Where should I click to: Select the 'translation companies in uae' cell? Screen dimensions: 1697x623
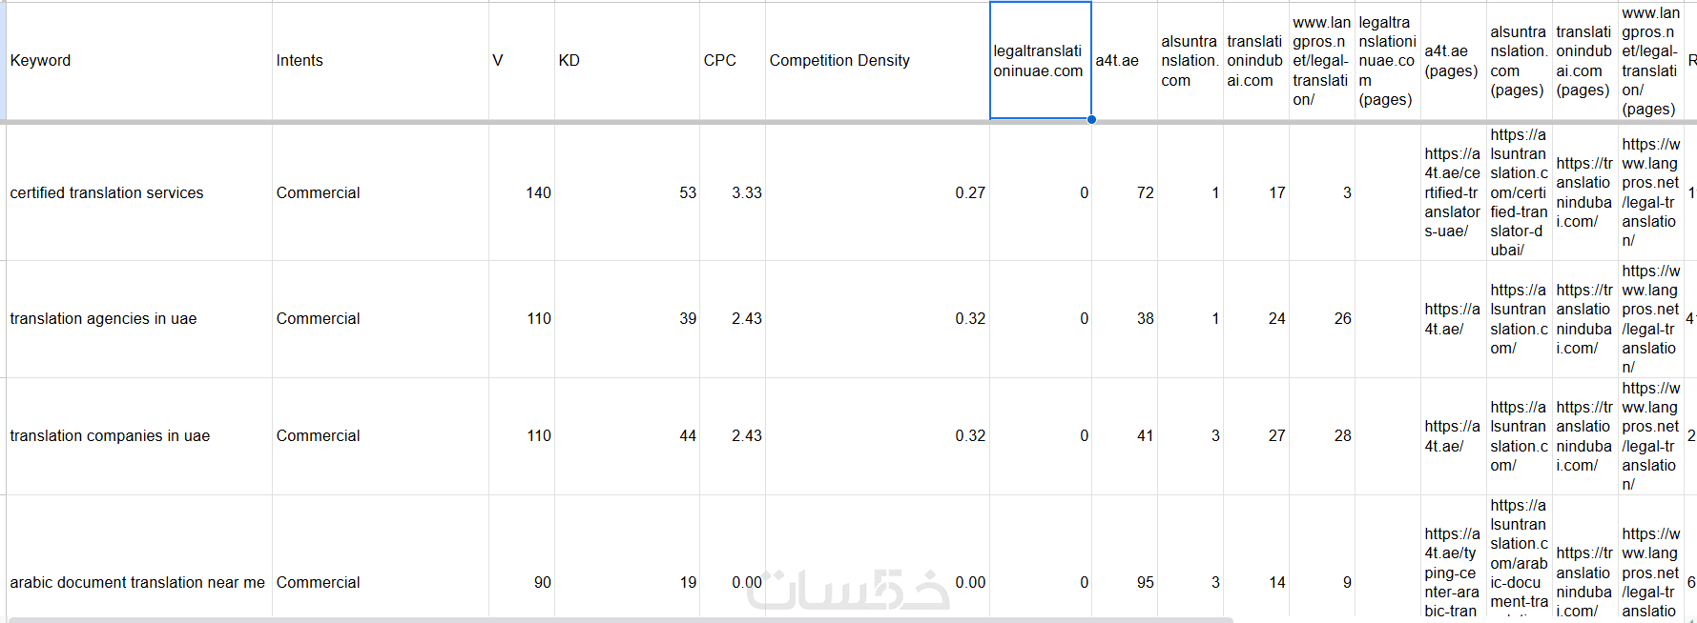(139, 436)
